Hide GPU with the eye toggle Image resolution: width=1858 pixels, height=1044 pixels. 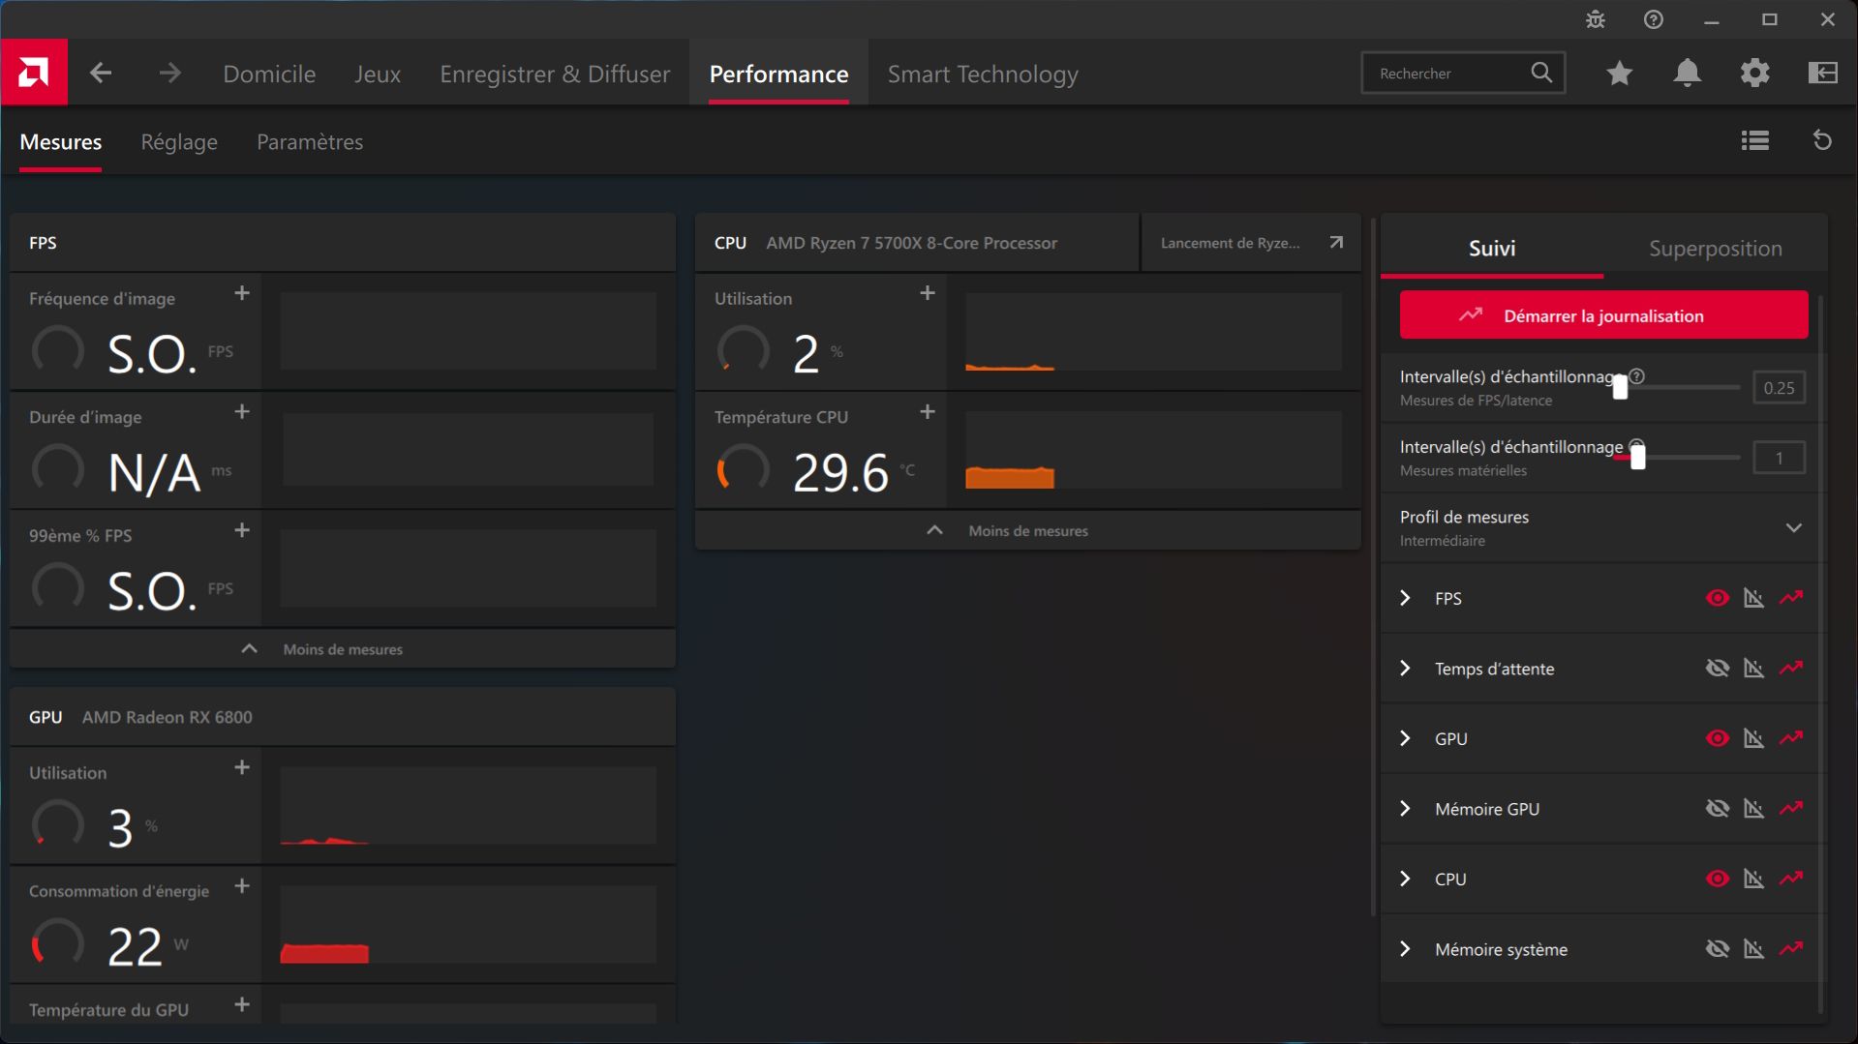1718,738
